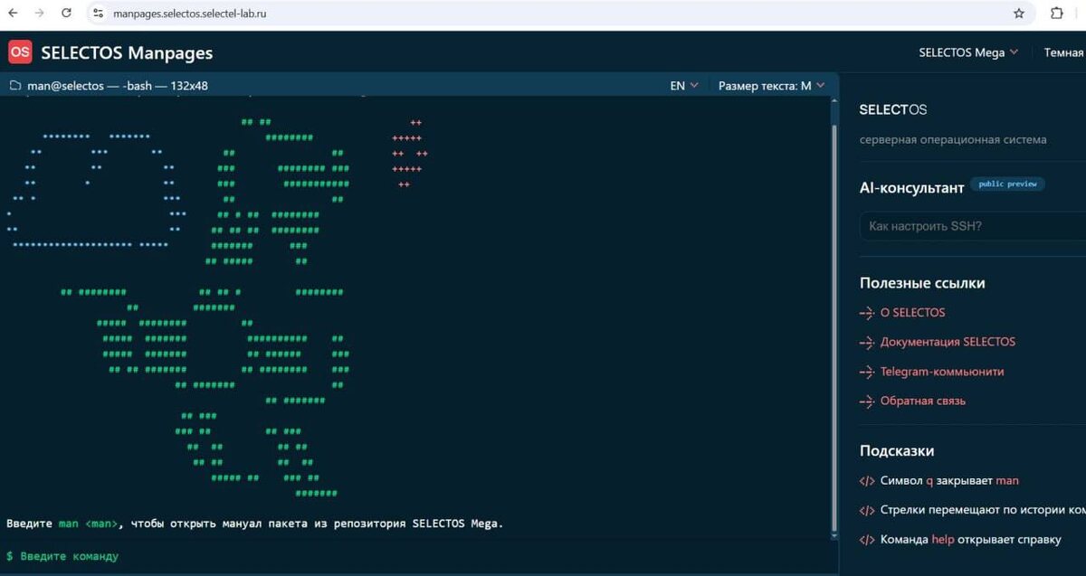Click the public preview badge
Image resolution: width=1086 pixels, height=576 pixels.
1007,184
